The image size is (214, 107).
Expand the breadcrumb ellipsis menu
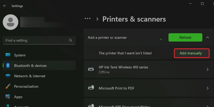(88, 19)
